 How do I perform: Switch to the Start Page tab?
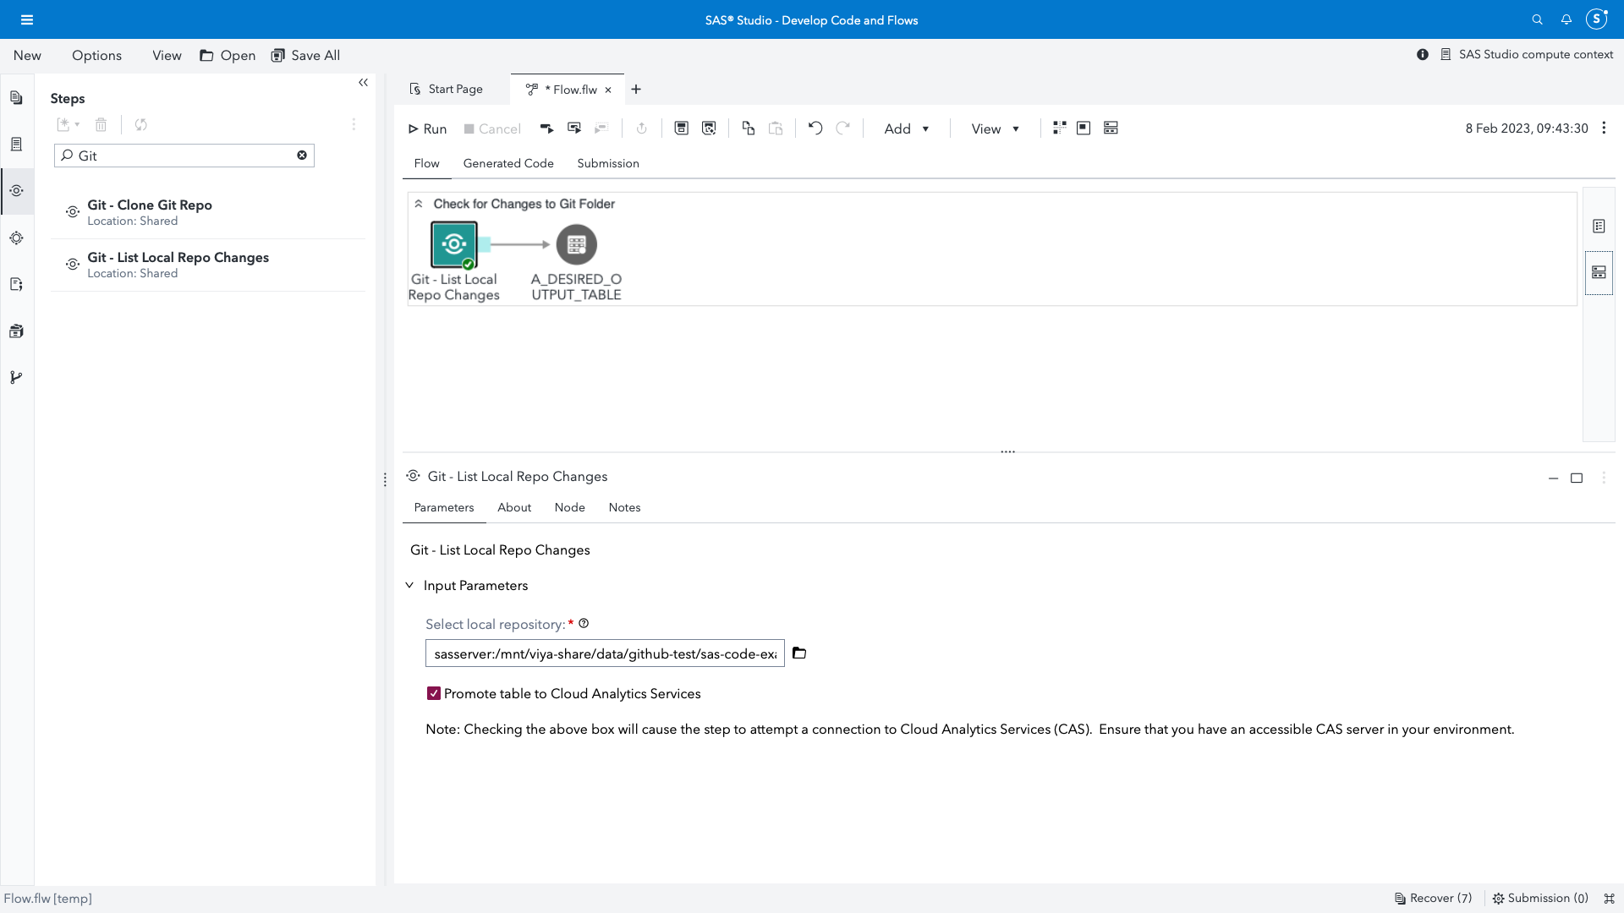(446, 89)
